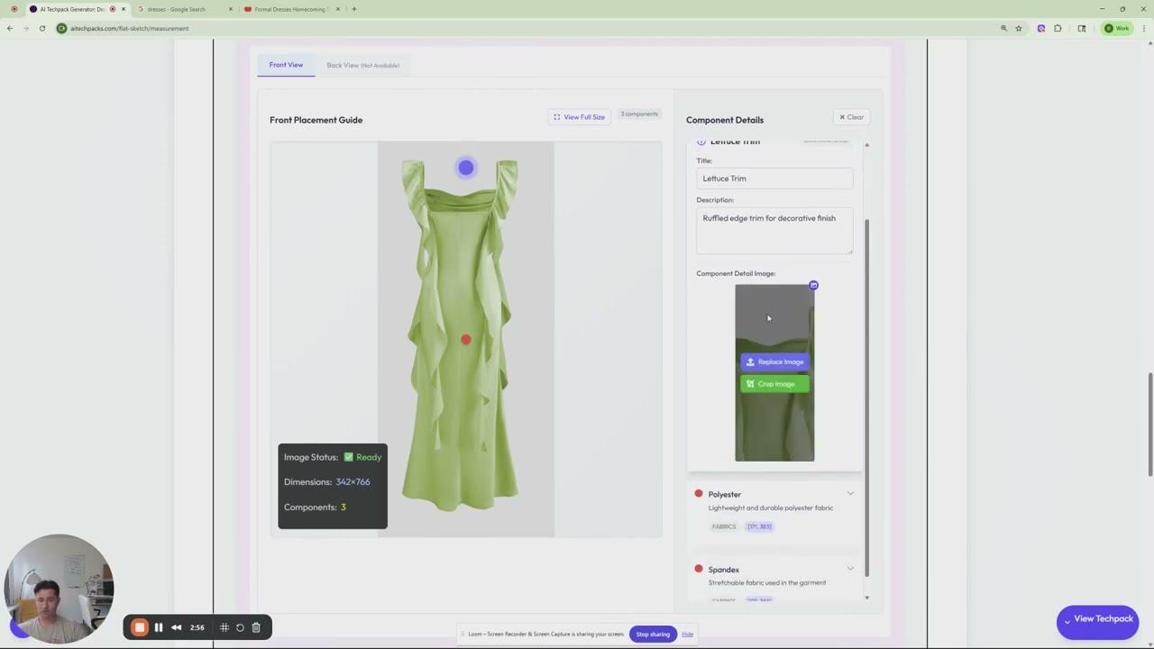Image resolution: width=1154 pixels, height=649 pixels.
Task: Click the browser forward arrow
Action: pos(26,28)
